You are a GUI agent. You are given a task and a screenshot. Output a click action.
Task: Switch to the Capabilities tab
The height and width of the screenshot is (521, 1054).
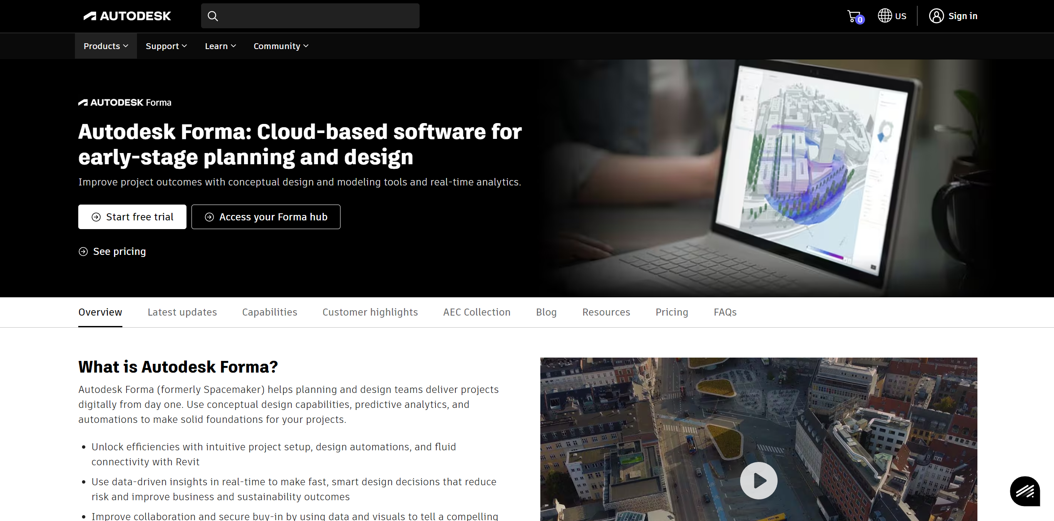click(269, 312)
